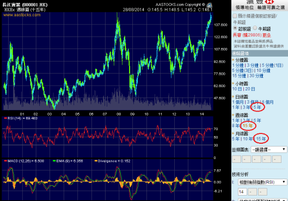
Task: Open the 10 年 monthly chart
Action: point(248,139)
